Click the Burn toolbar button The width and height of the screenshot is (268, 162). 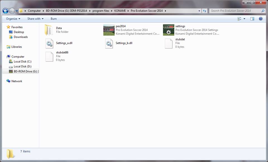54,19
